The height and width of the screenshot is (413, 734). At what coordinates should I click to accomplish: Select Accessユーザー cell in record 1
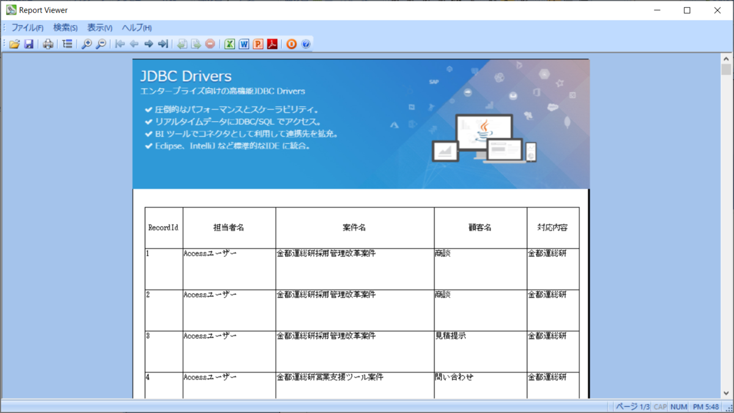[229, 269]
